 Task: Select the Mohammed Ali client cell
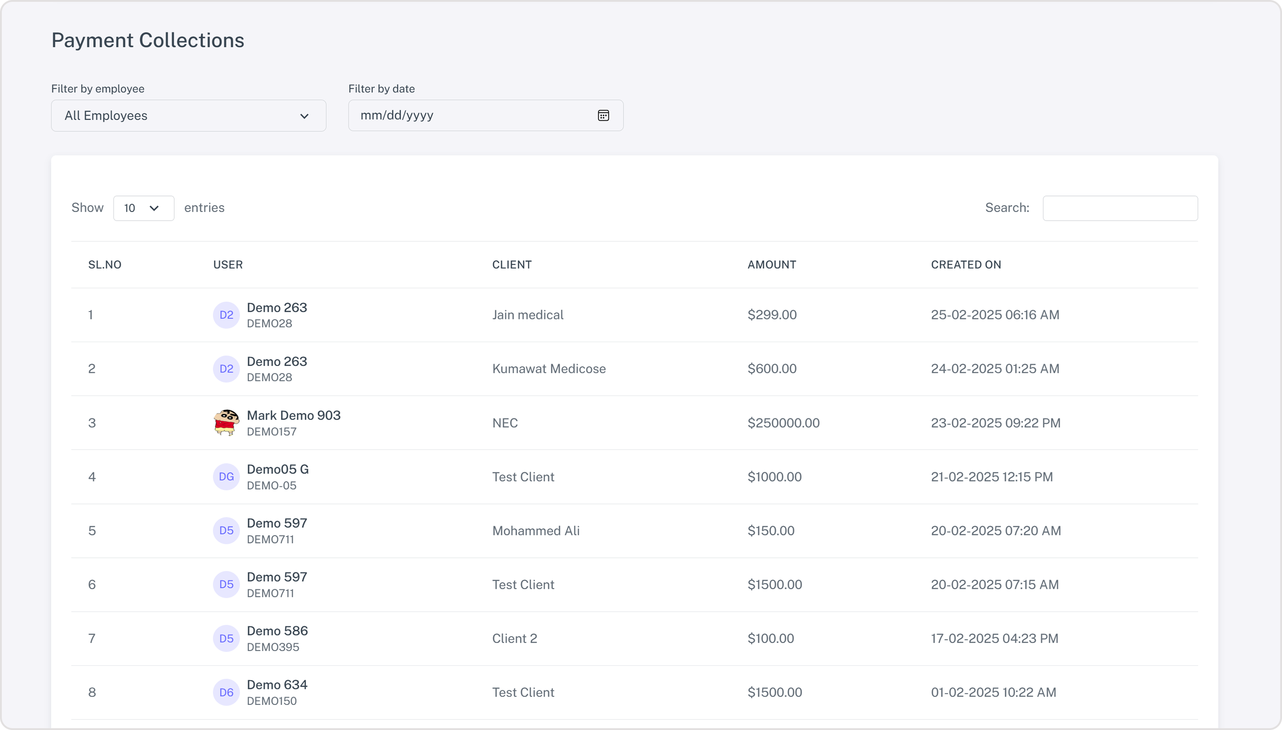(536, 531)
